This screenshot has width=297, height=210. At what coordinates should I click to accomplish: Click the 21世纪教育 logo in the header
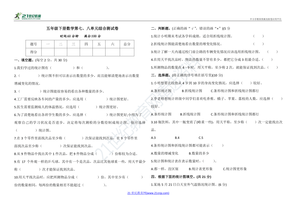click(28, 16)
